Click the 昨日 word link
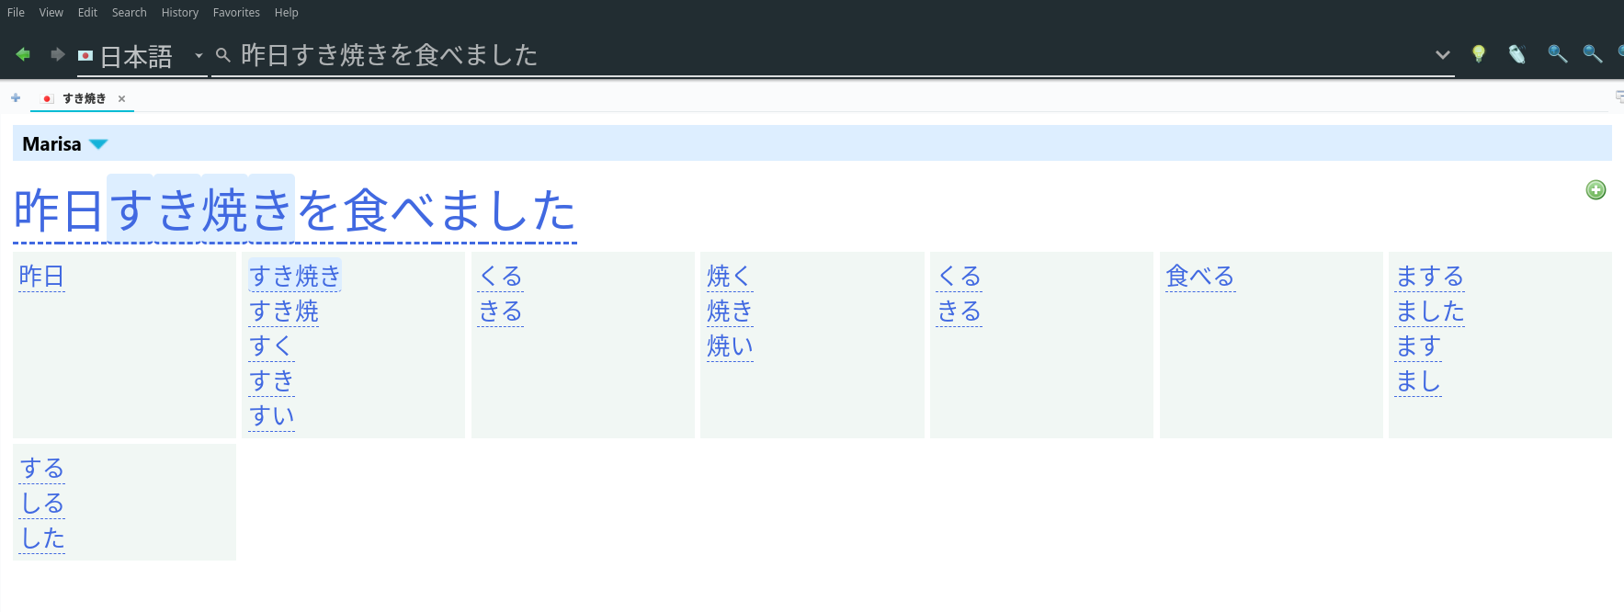1624x612 pixels. [41, 276]
